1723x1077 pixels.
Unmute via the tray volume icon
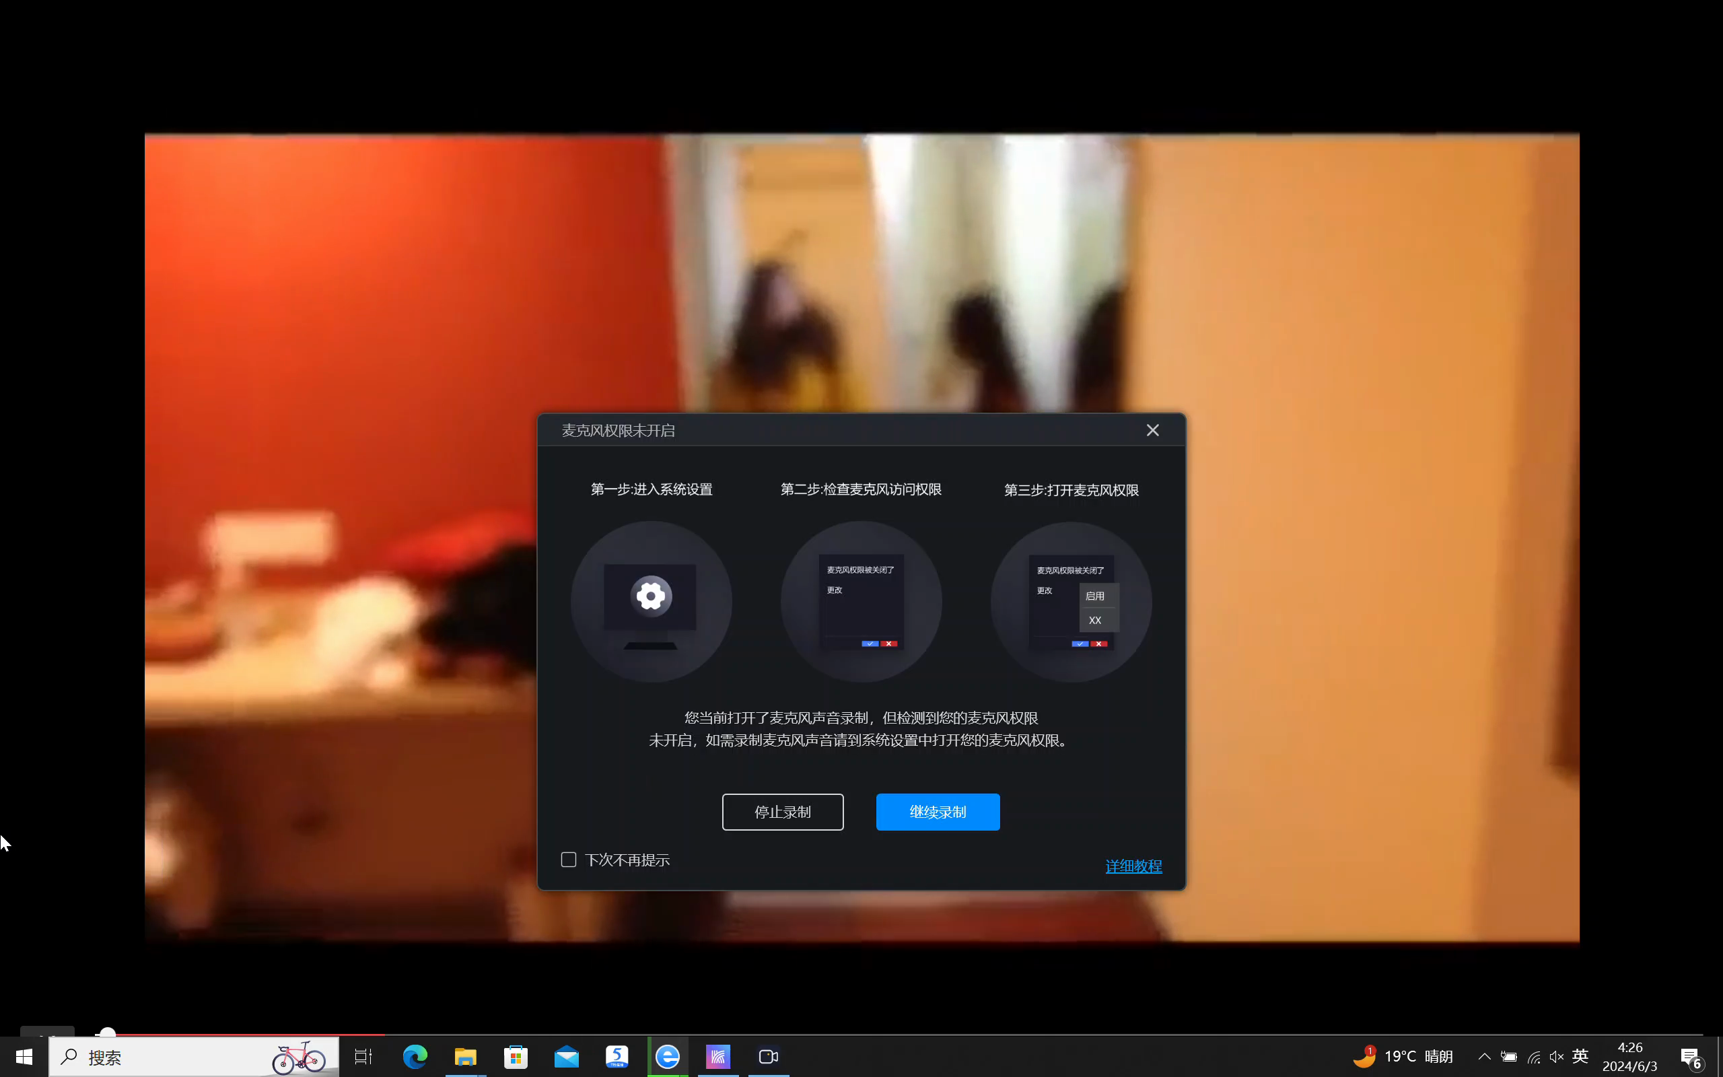click(x=1556, y=1057)
